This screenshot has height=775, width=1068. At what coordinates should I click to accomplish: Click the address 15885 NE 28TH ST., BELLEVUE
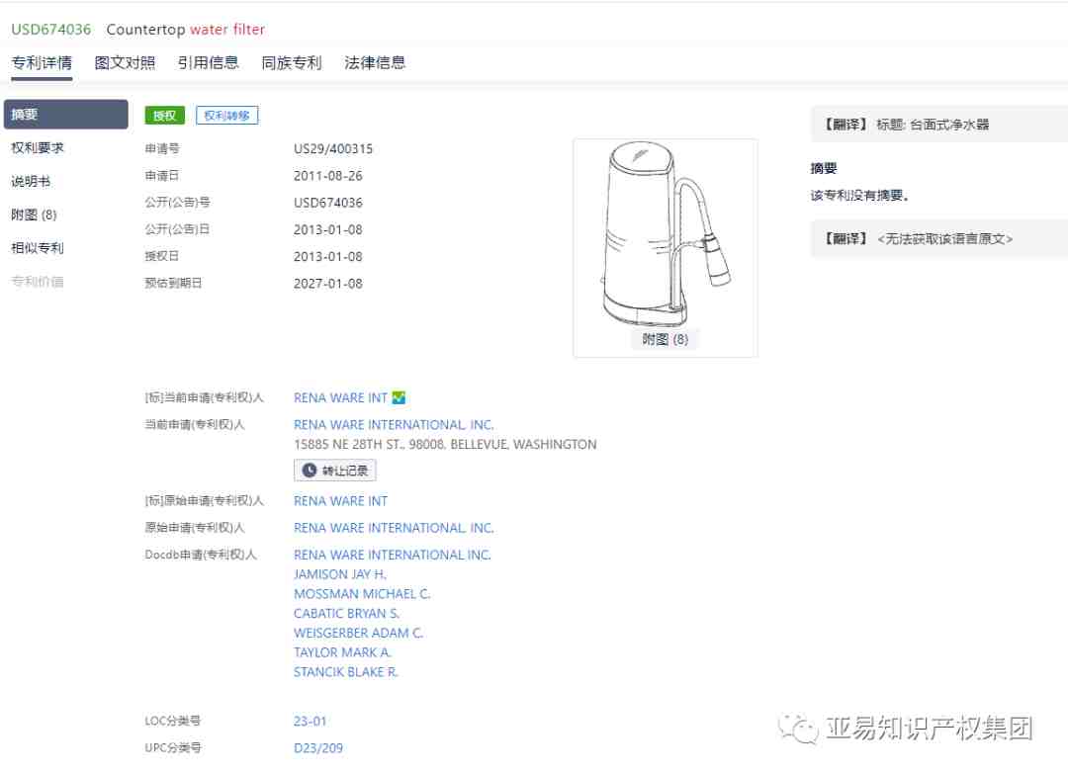[x=445, y=445]
